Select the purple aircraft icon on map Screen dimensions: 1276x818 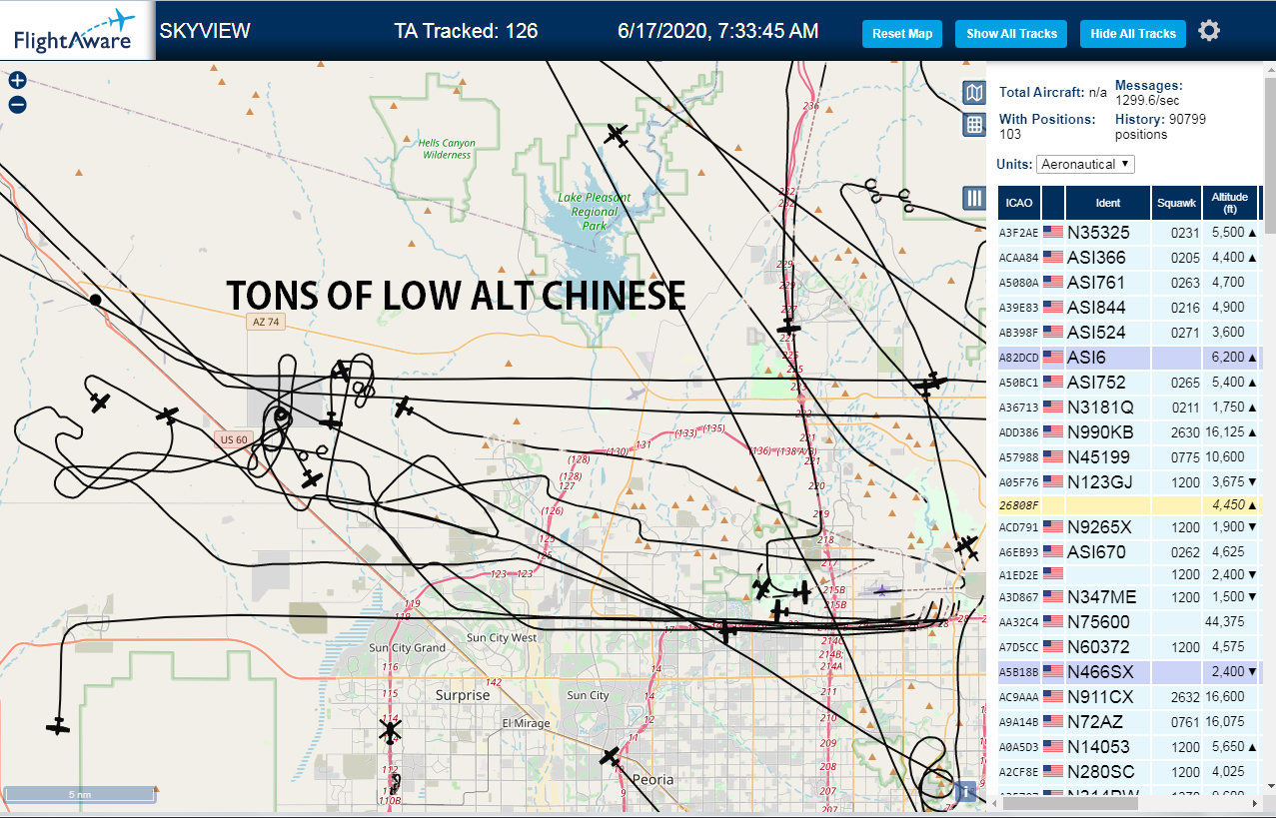(x=881, y=590)
